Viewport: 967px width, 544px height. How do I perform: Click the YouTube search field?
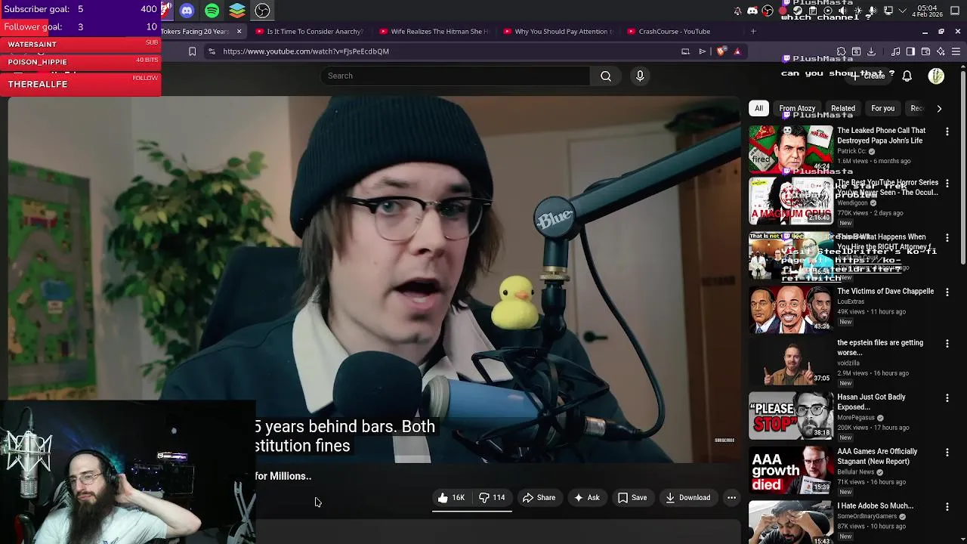pos(456,76)
